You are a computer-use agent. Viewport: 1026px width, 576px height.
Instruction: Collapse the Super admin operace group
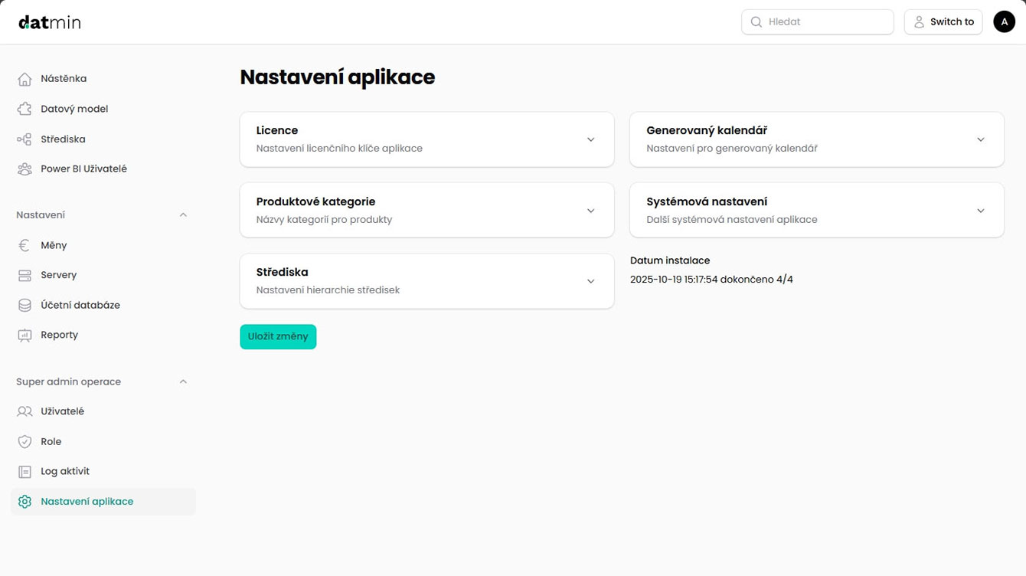(x=183, y=381)
